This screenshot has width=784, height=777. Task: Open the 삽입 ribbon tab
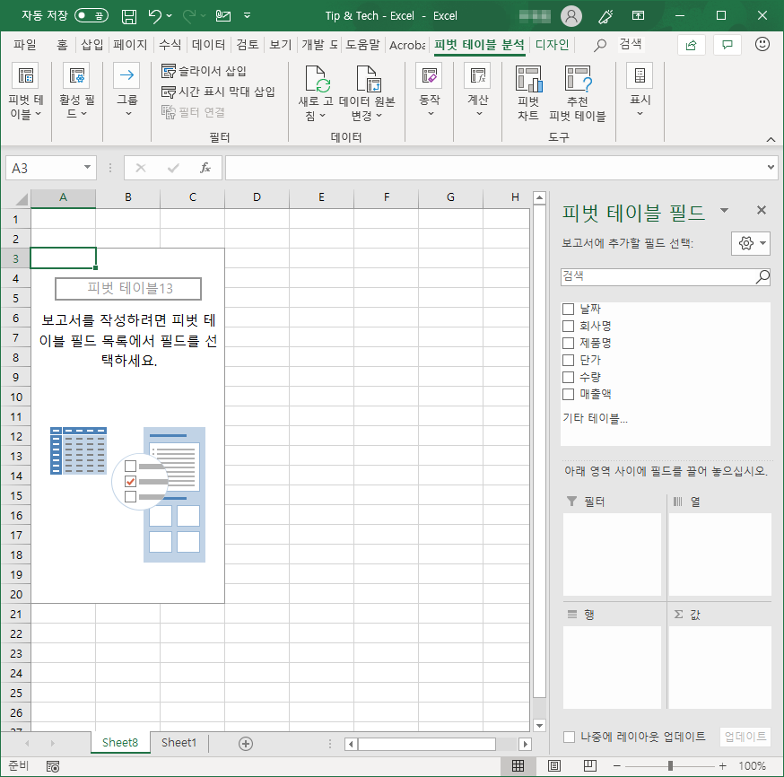point(92,45)
